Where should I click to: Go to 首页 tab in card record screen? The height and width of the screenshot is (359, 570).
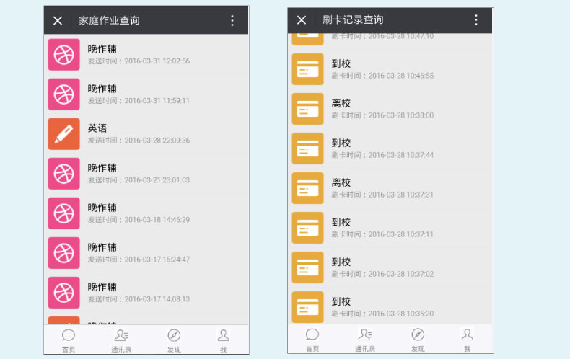click(x=312, y=340)
